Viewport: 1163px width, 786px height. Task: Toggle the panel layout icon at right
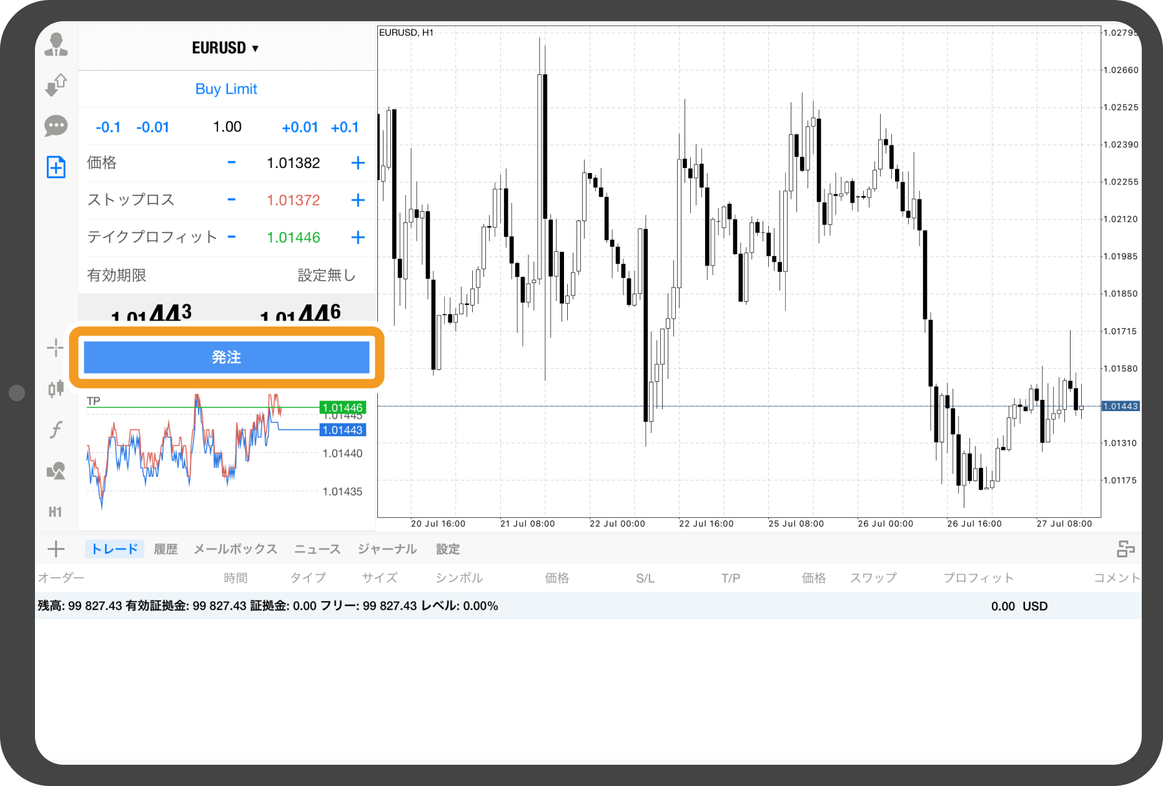[x=1126, y=549]
